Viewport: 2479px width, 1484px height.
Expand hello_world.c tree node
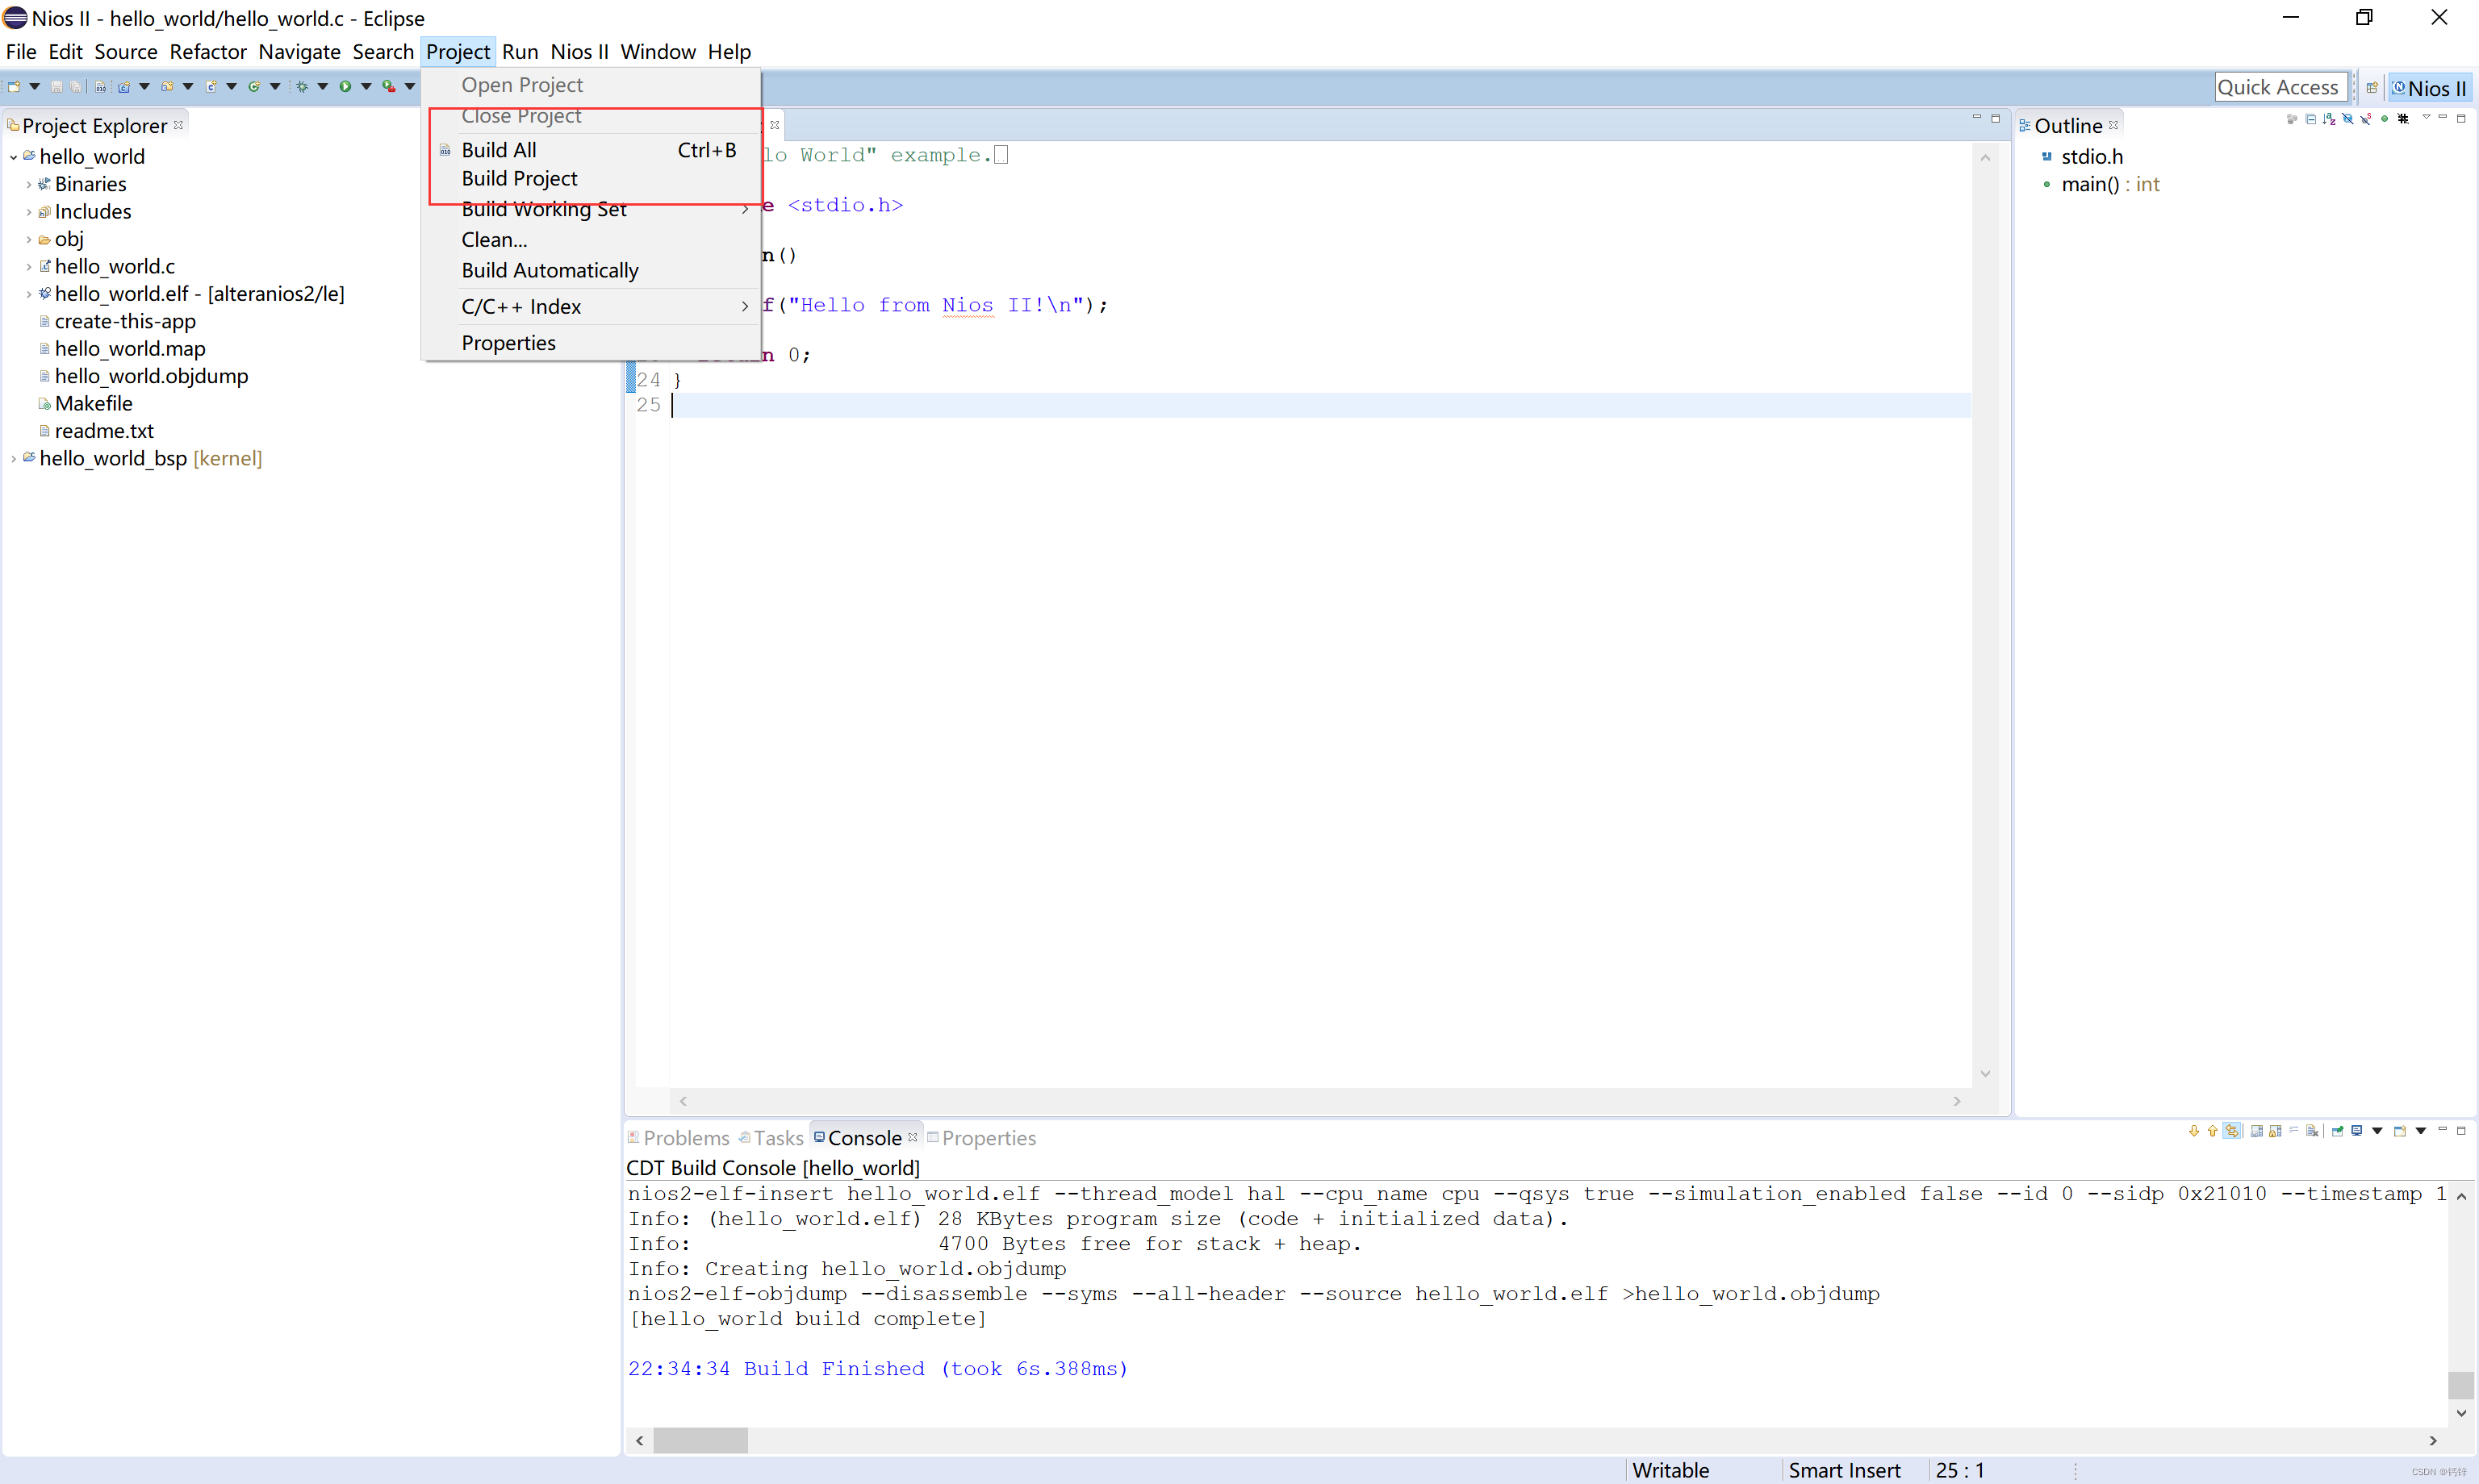(28, 267)
